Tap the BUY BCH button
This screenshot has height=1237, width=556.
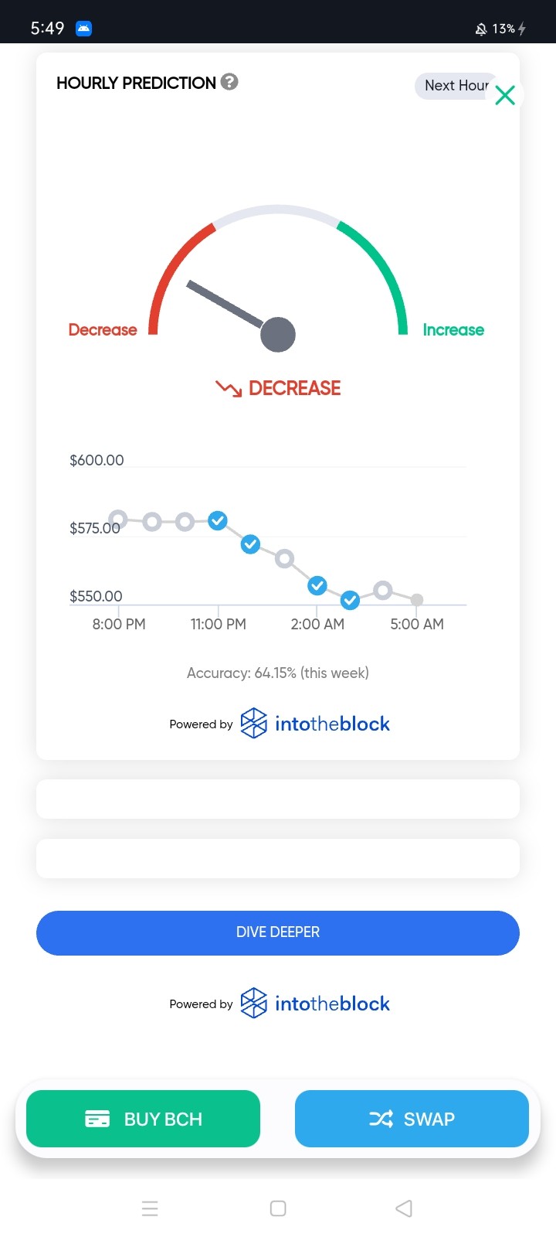tap(143, 1119)
